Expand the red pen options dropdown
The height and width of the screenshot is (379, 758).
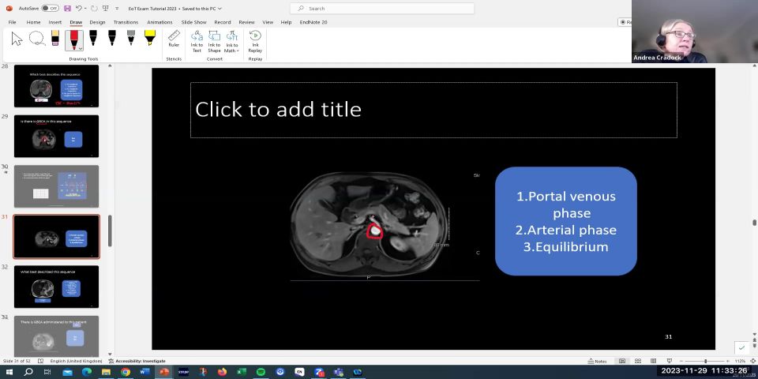click(80, 48)
